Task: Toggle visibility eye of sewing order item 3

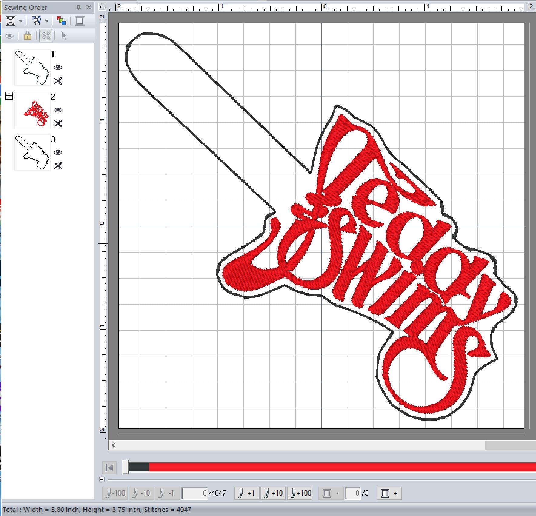Action: point(58,152)
